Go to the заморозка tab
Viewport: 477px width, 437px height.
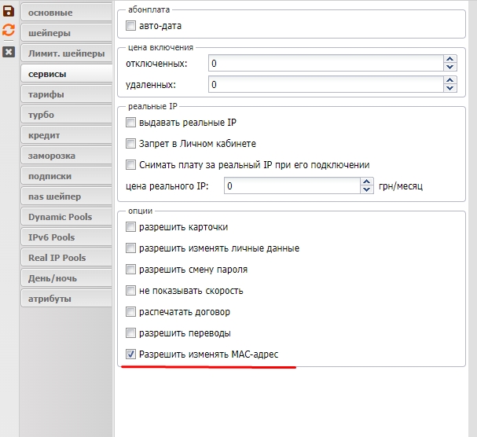(x=65, y=156)
